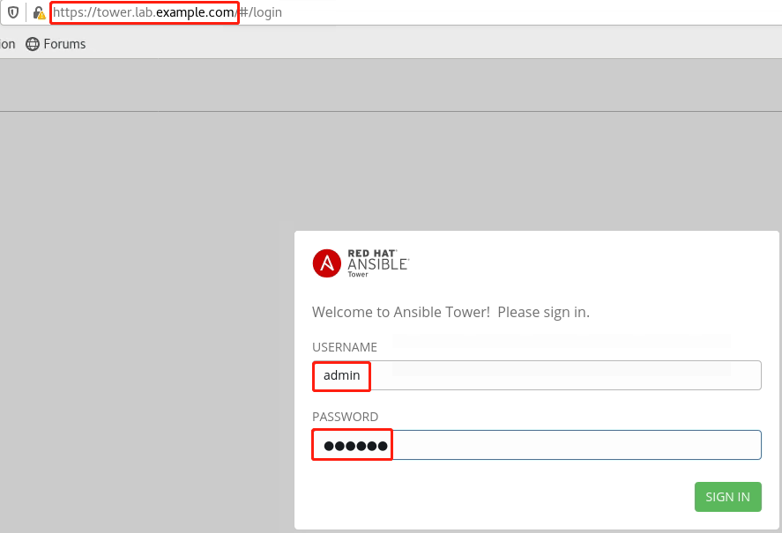Screen dimensions: 782x533
Task: Open the padlock security warning icon
Action: click(x=39, y=13)
